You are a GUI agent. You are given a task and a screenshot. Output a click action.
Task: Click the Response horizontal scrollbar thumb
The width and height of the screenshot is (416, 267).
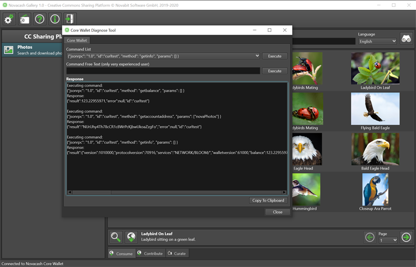[92, 192]
